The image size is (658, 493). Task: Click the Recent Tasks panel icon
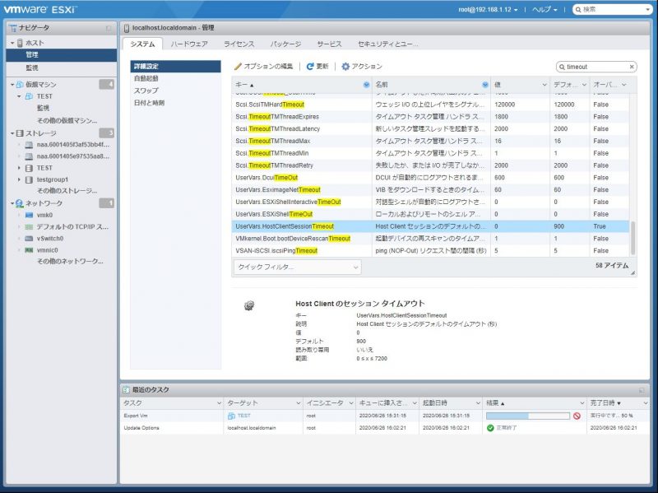pyautogui.click(x=126, y=389)
